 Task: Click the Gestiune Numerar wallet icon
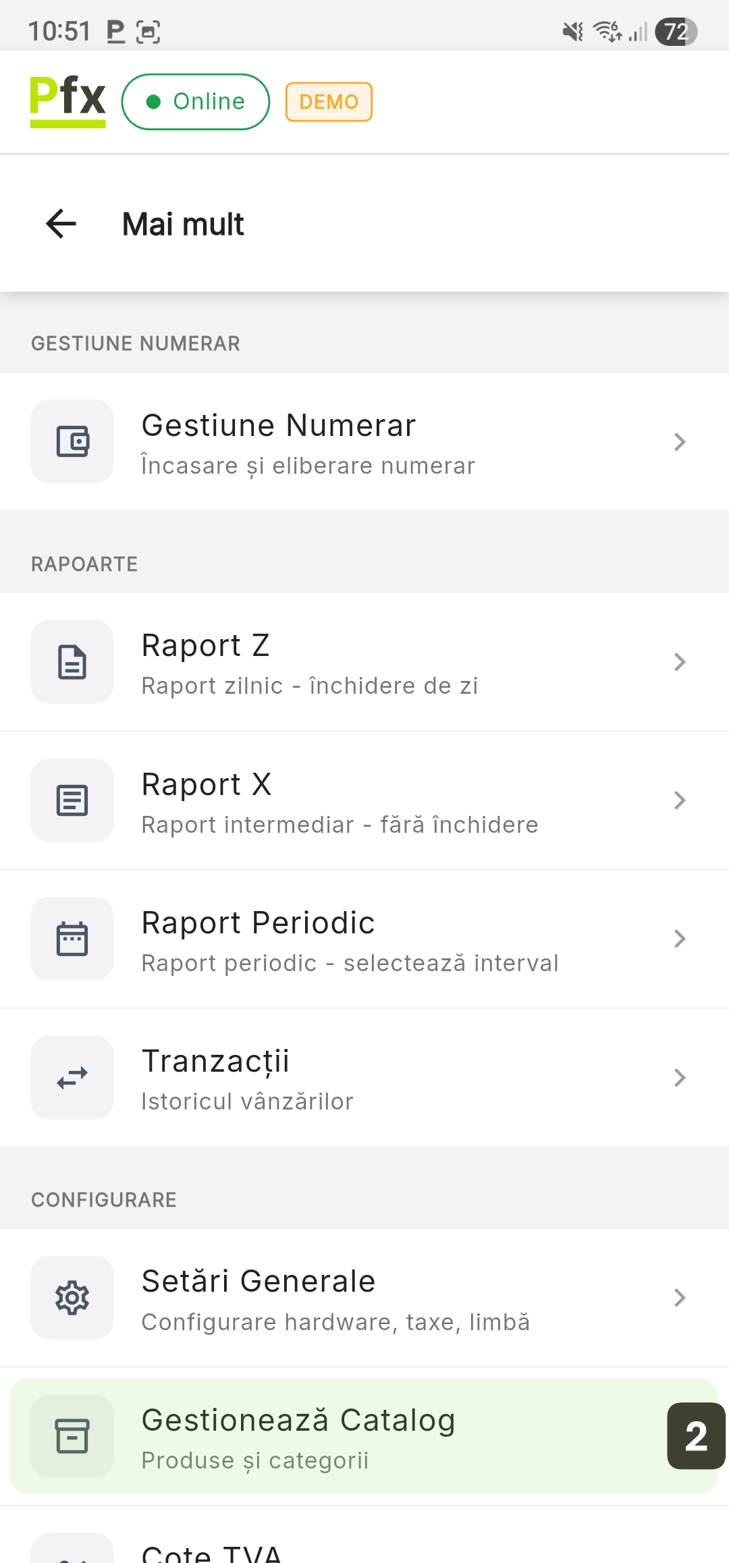pyautogui.click(x=72, y=442)
